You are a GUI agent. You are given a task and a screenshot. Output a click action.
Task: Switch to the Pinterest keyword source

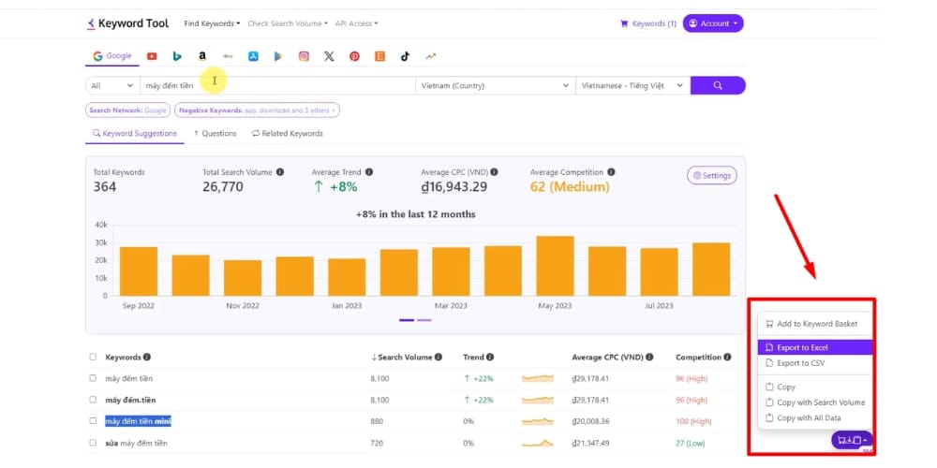tap(354, 56)
